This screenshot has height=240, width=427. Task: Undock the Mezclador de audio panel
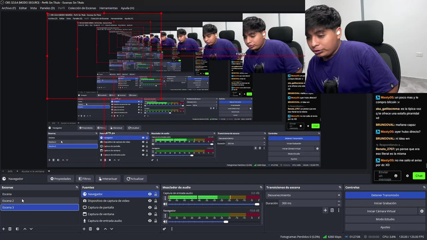point(261,187)
